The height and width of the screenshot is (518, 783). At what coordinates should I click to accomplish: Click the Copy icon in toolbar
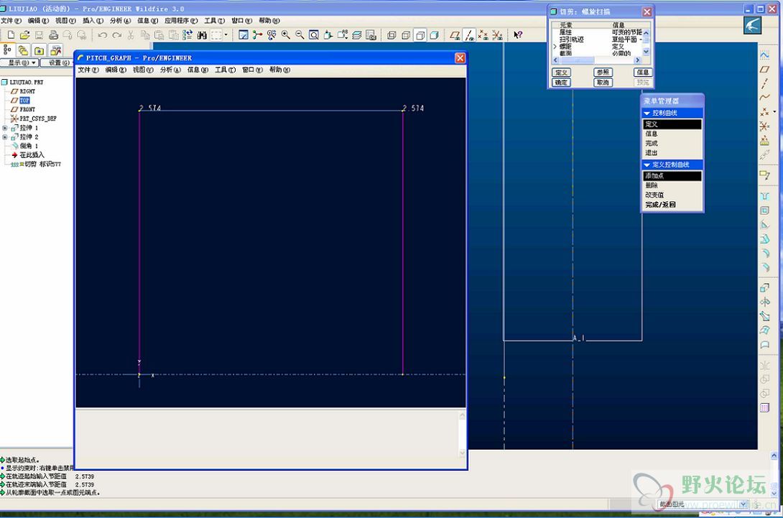point(145,35)
